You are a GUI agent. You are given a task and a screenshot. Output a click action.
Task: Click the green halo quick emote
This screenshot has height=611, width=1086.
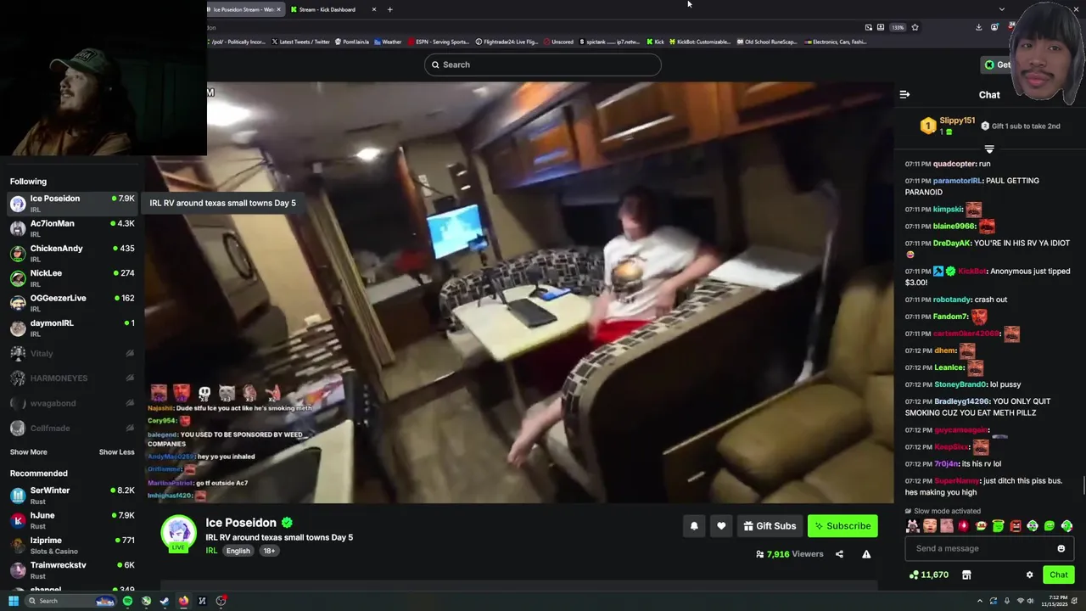coord(998,526)
